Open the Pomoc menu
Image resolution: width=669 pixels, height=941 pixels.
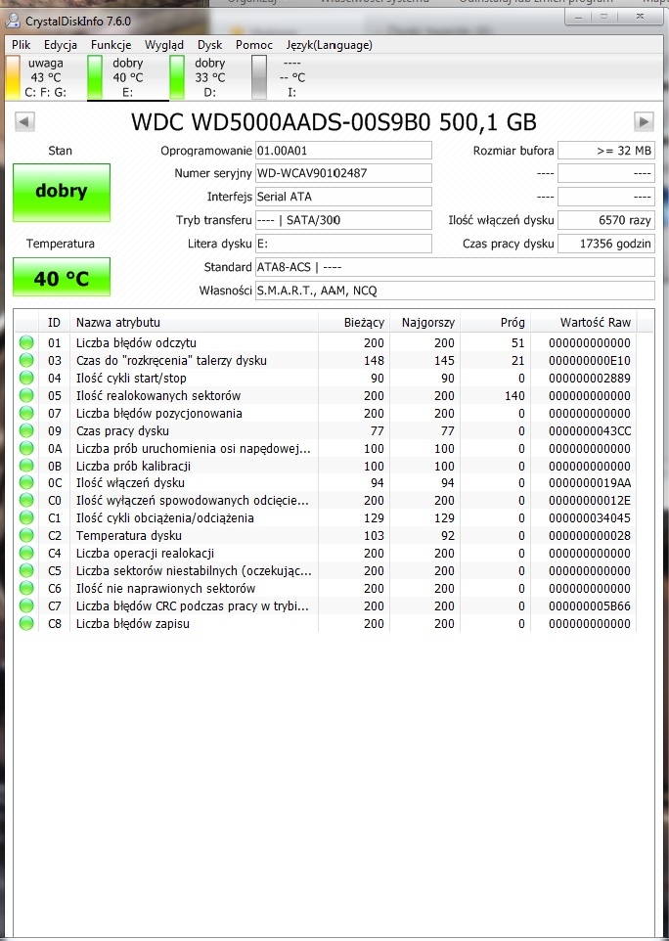click(253, 45)
